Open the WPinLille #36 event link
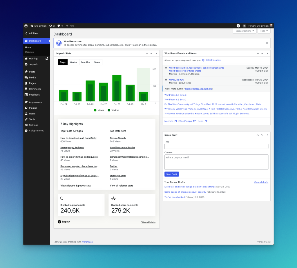This screenshot has width=297, height=268. pos(176,80)
